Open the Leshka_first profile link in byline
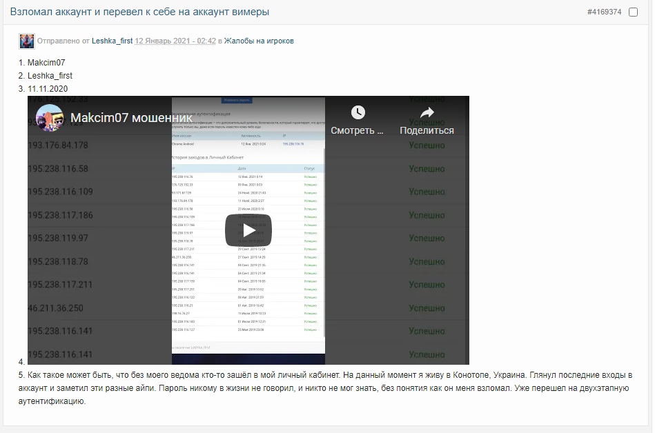This screenshot has height=433, width=655. 112,41
